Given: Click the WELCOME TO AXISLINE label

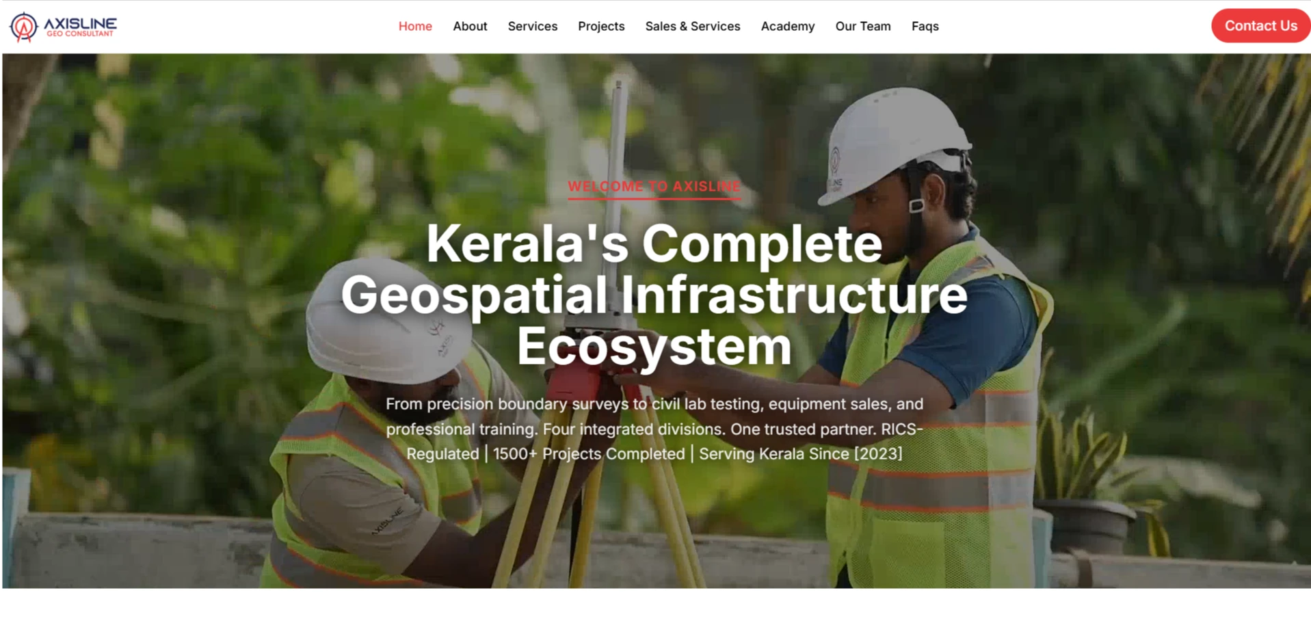Looking at the screenshot, I should [654, 186].
